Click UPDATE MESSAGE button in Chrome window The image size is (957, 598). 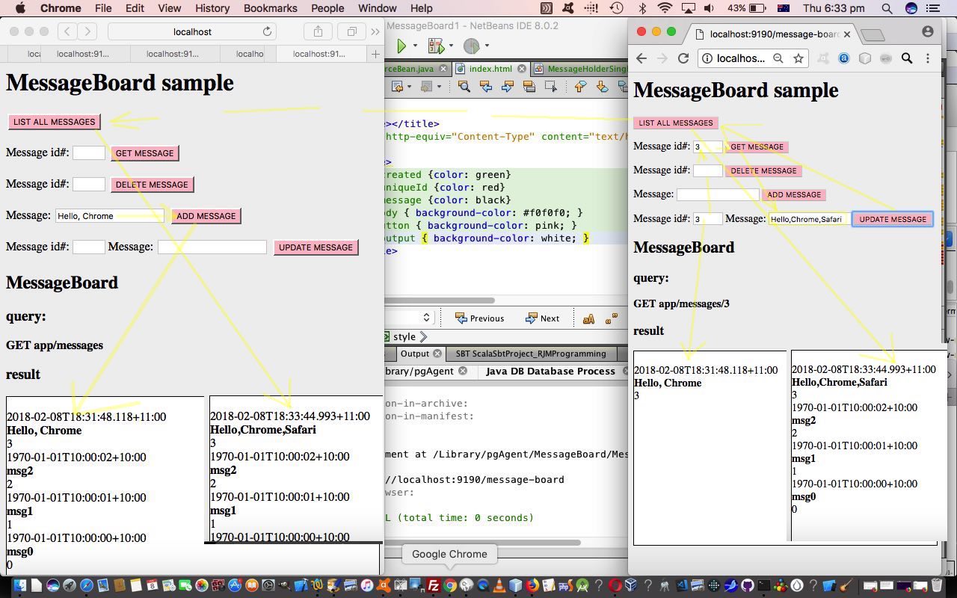[893, 219]
